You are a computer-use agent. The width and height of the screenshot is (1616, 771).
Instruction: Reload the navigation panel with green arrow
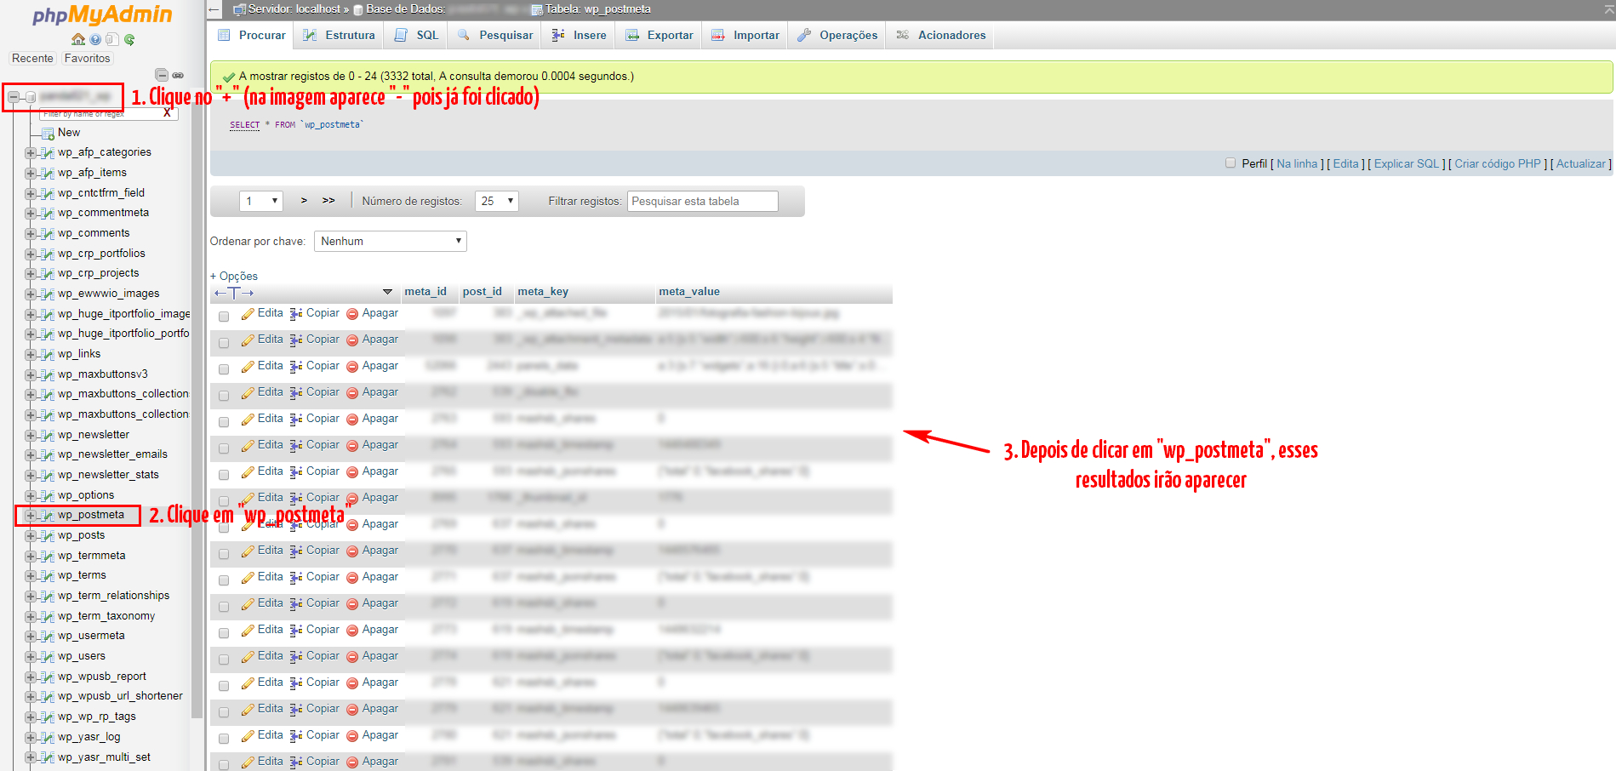(x=129, y=39)
